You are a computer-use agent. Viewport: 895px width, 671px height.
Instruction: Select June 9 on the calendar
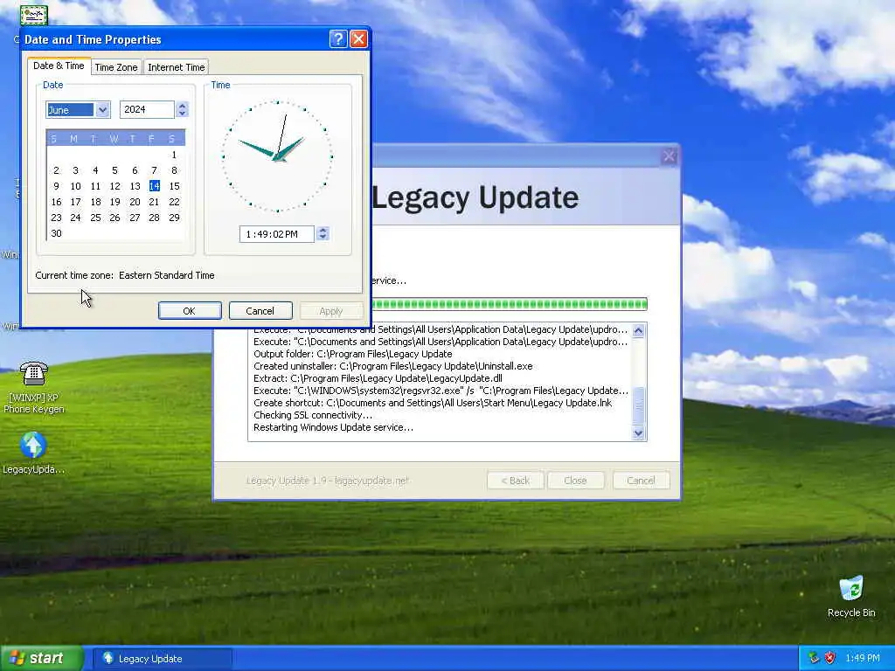point(56,186)
